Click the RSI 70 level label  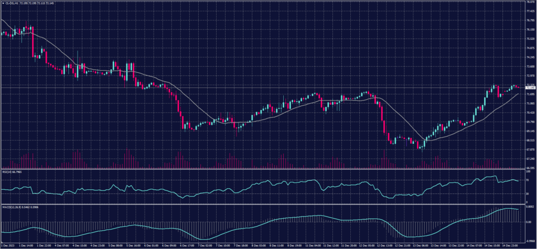pyautogui.click(x=527, y=180)
